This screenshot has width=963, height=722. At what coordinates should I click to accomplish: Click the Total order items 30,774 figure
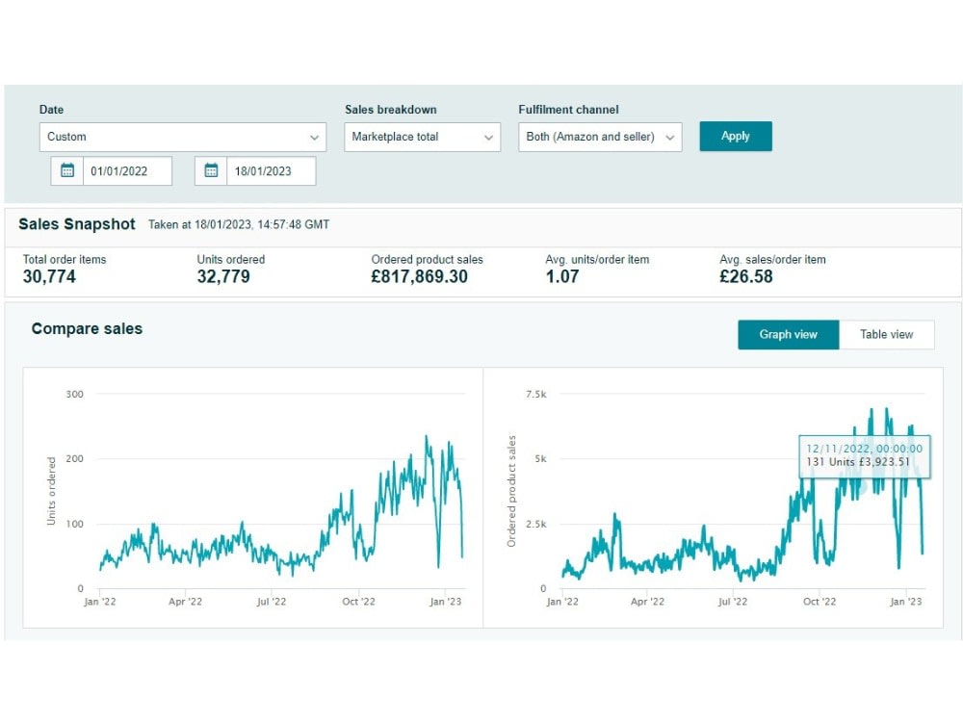pos(49,277)
